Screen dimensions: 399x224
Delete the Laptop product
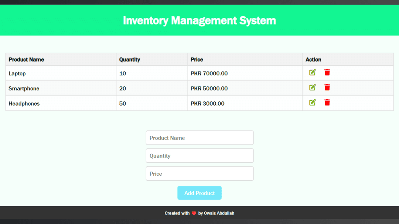(x=327, y=72)
